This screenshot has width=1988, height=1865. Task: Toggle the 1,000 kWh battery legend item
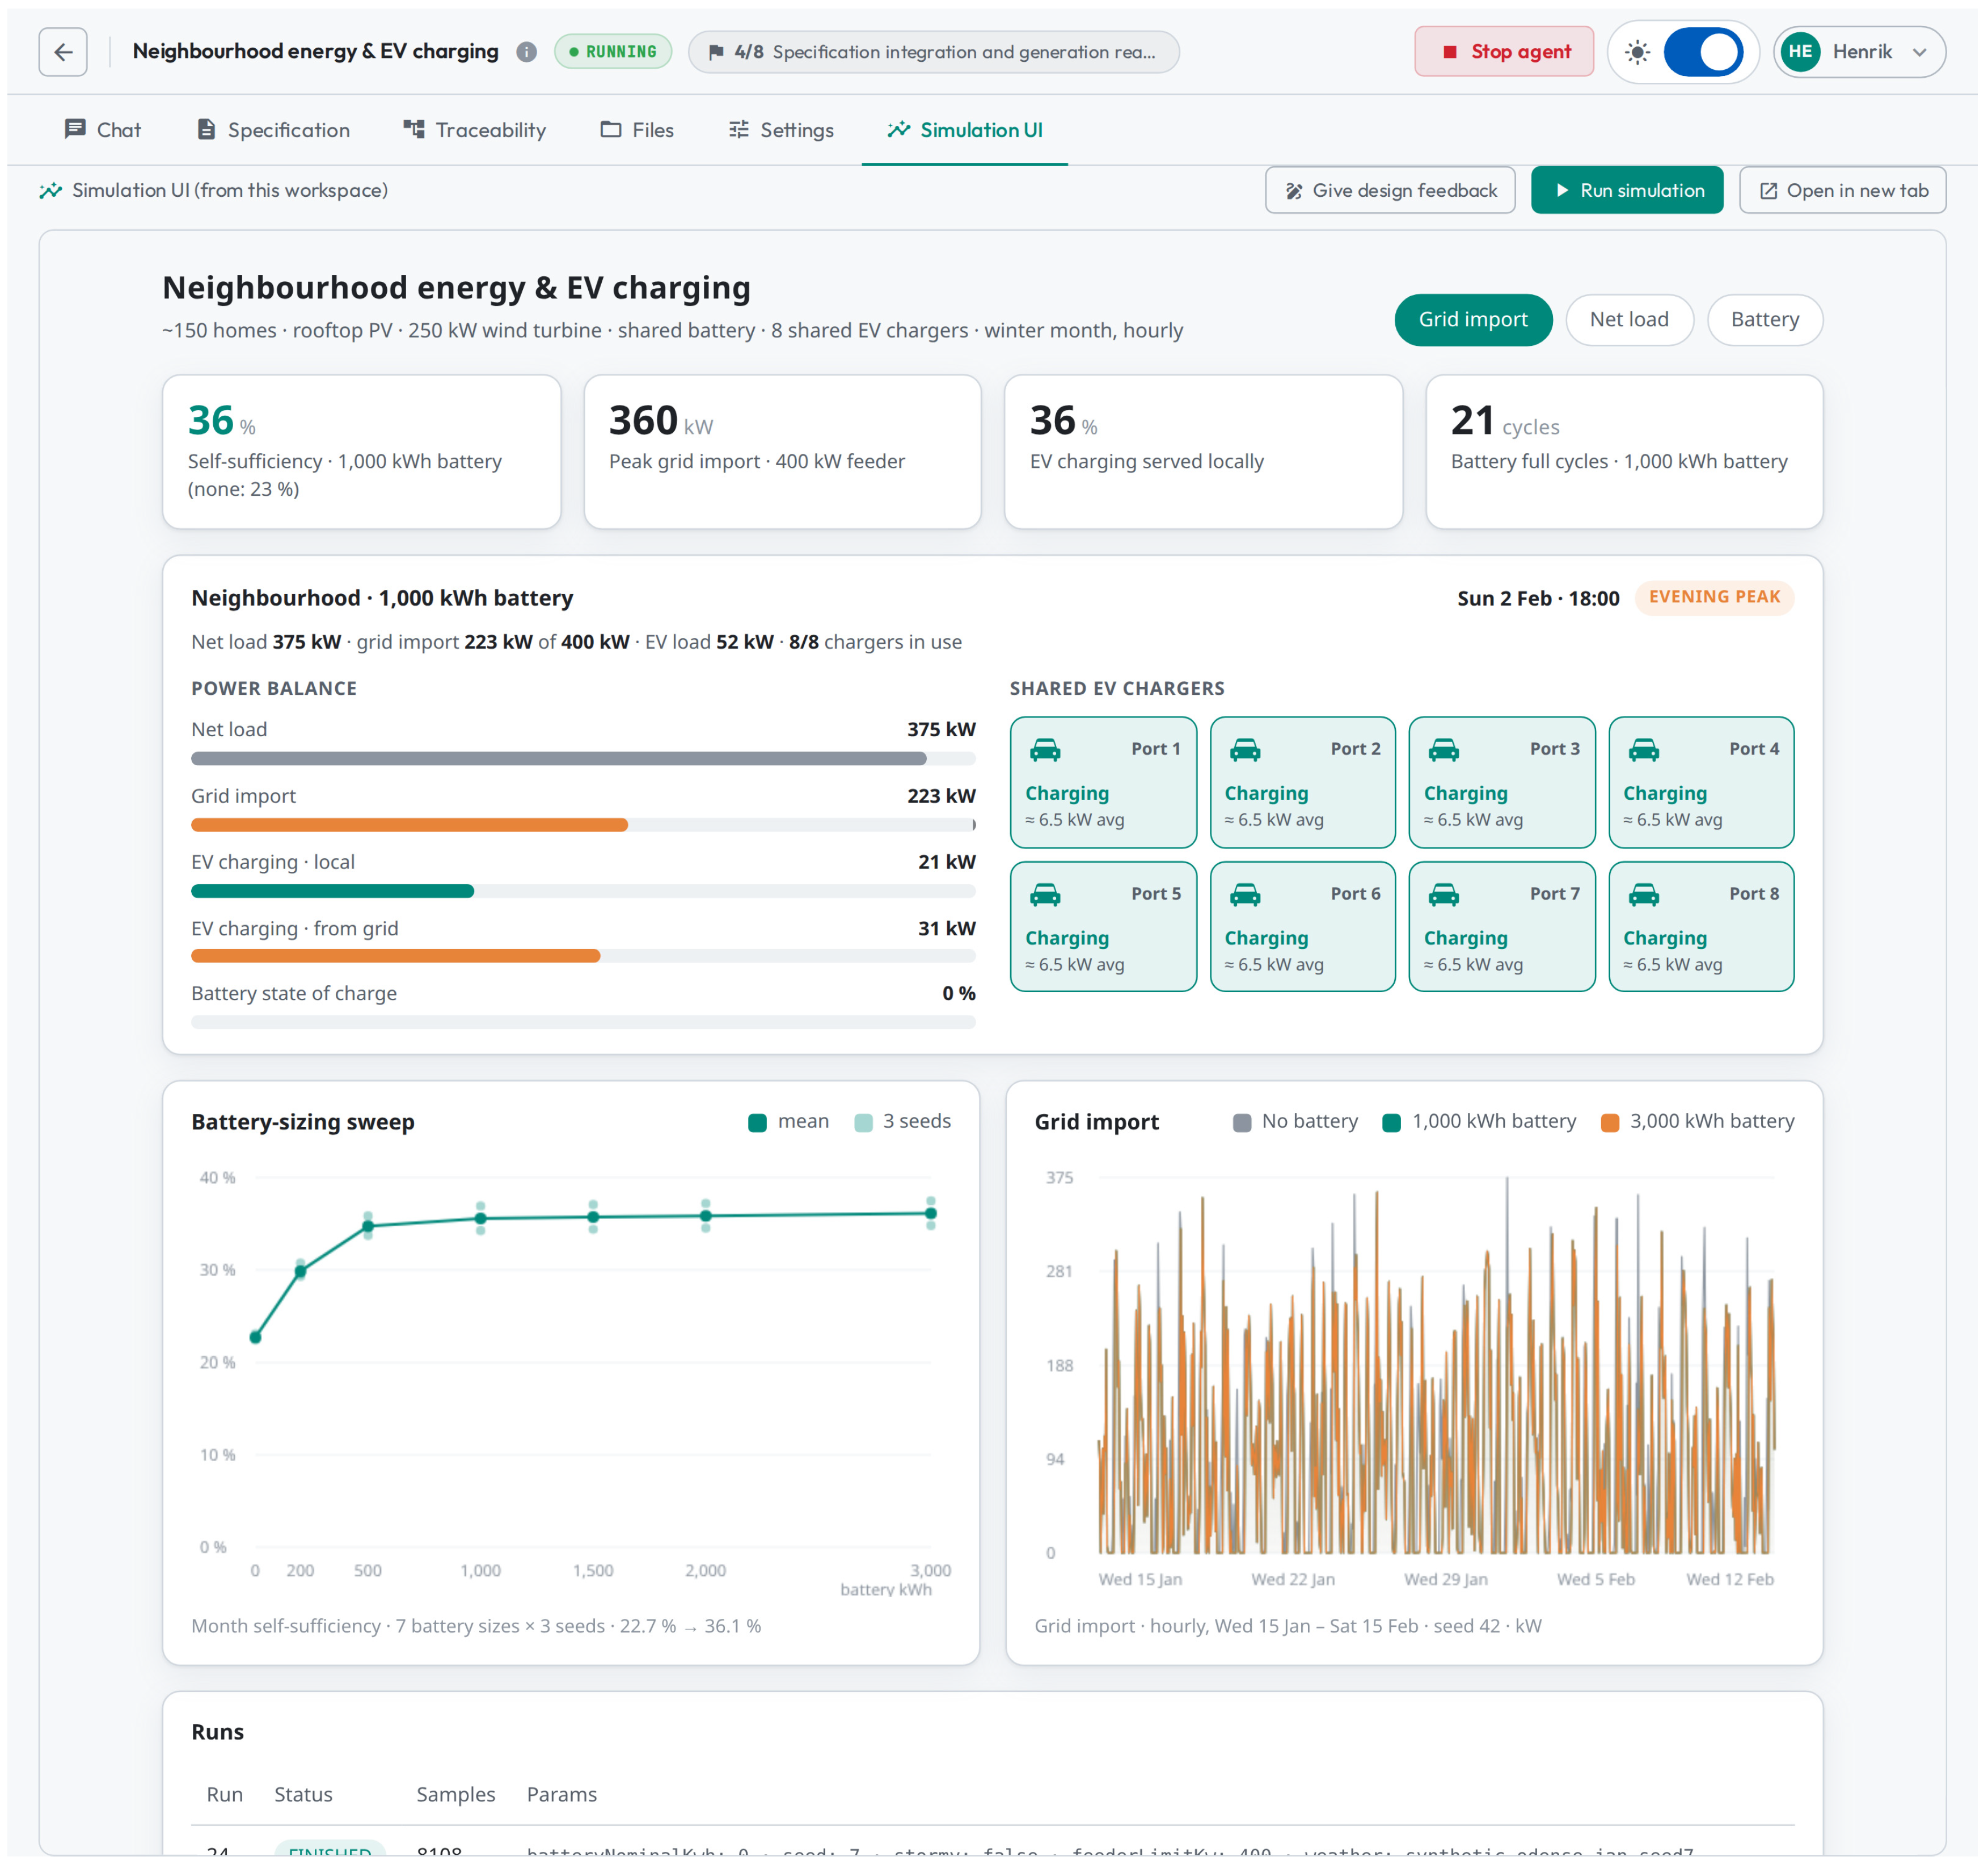tap(1479, 1122)
